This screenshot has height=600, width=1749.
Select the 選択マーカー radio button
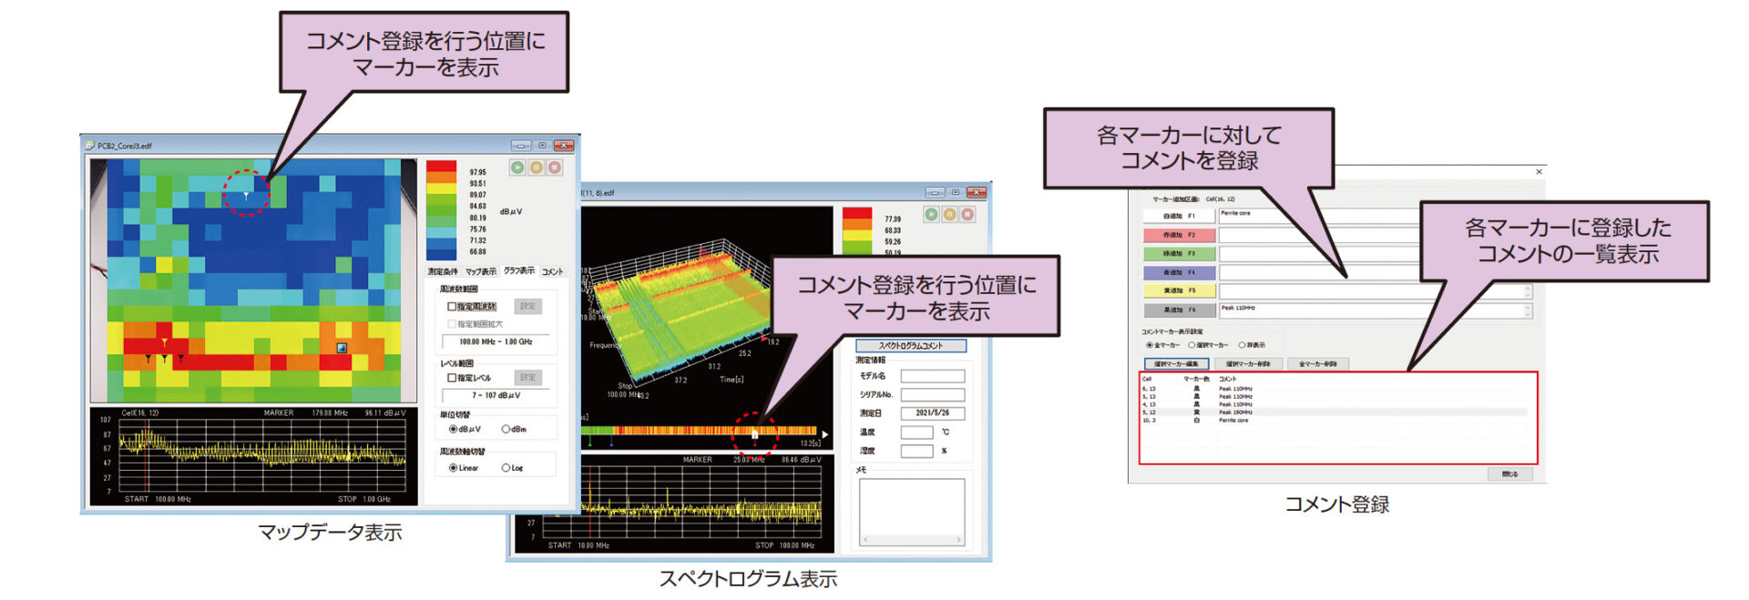[x=1192, y=345]
